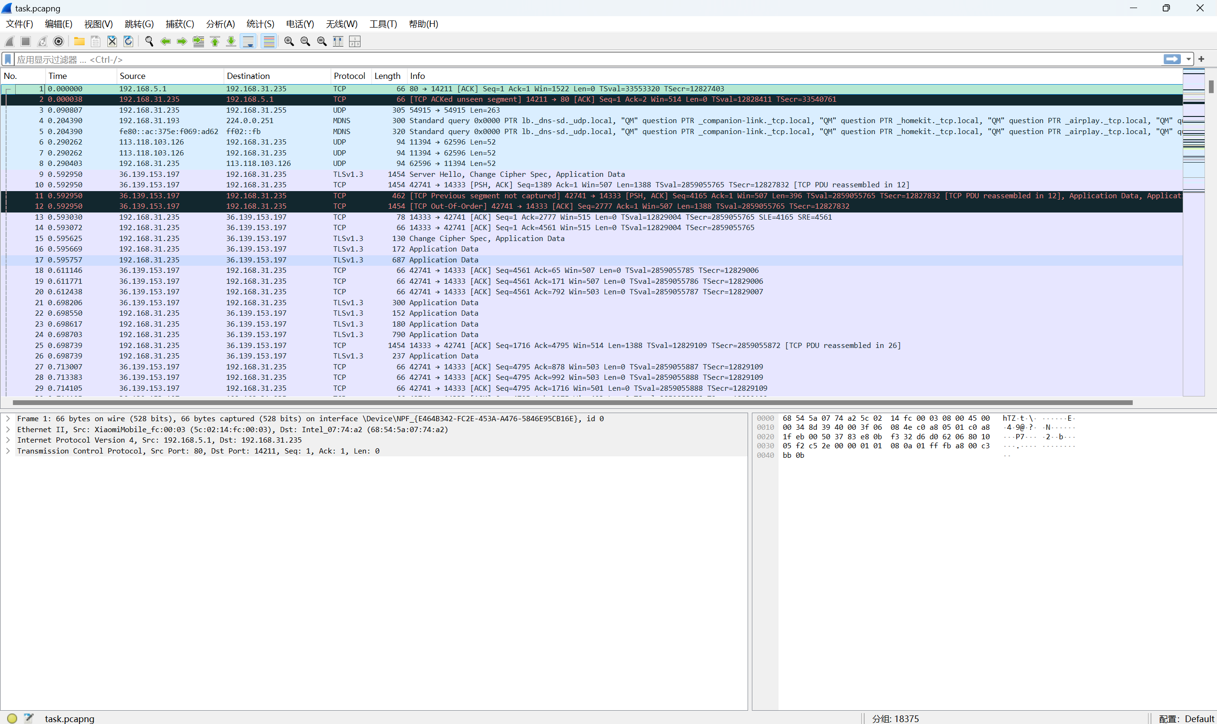Open the 工具(T) menu

pyautogui.click(x=383, y=24)
